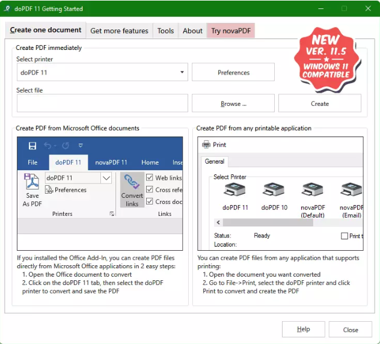Click the 'Create PDF immediately' group title

[x=49, y=48]
